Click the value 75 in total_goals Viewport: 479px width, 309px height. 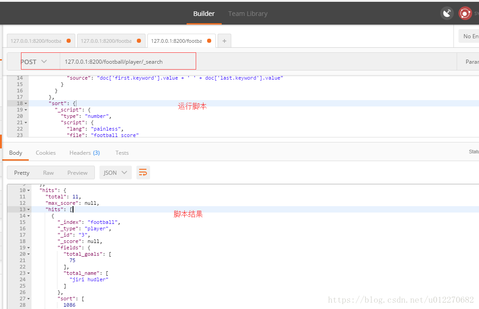click(73, 261)
